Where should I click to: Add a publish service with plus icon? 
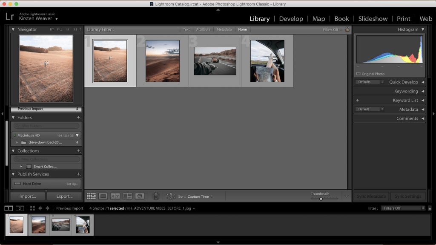[x=78, y=174]
